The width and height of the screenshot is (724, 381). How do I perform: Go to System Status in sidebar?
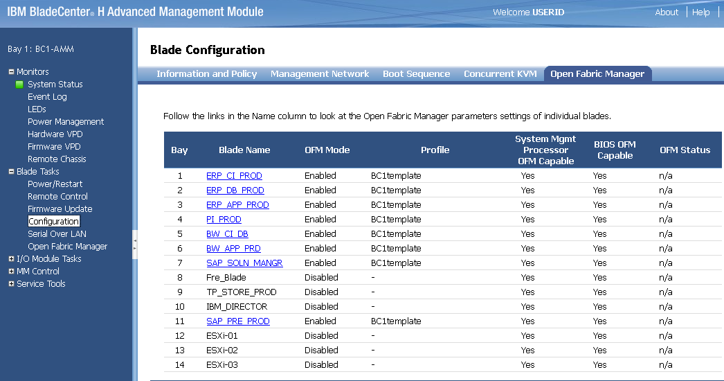(55, 84)
